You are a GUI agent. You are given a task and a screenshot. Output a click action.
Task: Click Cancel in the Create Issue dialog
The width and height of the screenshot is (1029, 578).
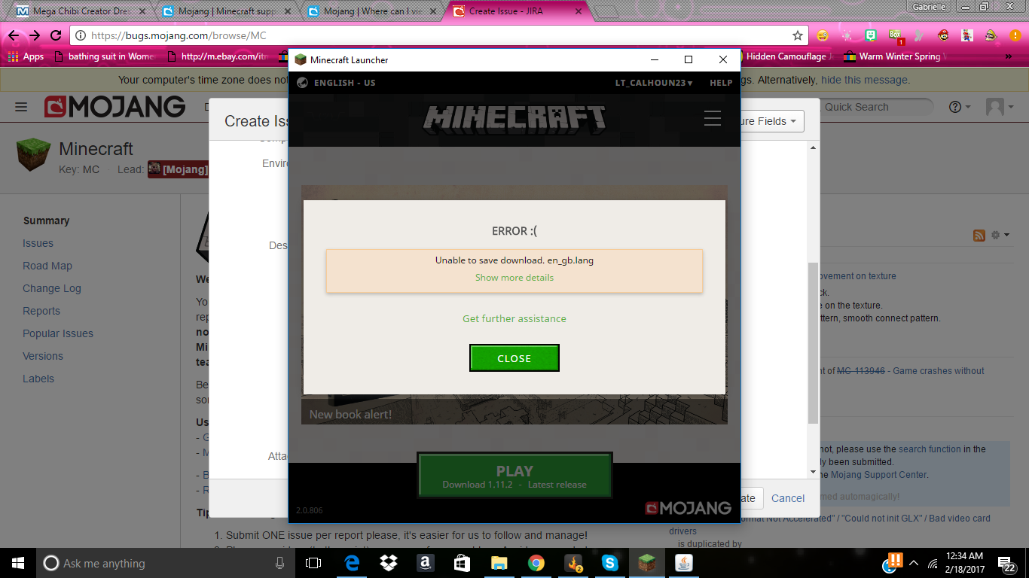click(788, 498)
